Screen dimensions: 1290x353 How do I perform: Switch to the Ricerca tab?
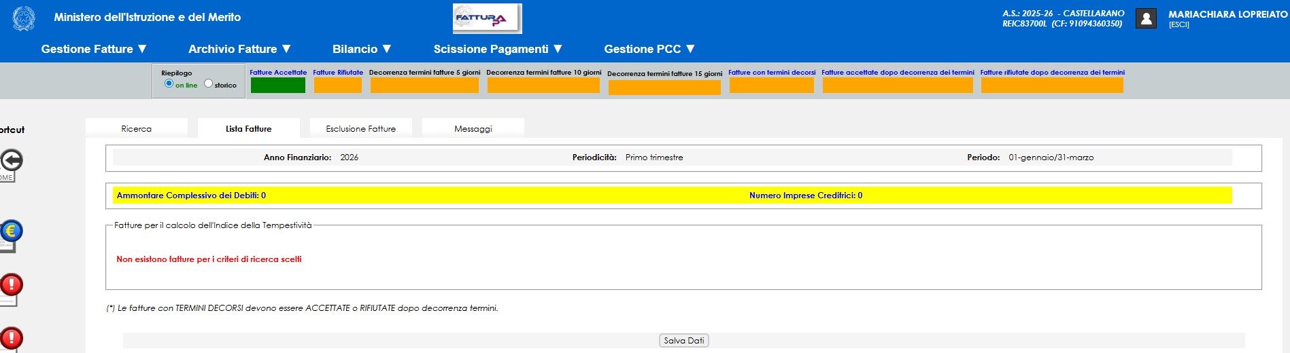pos(137,128)
